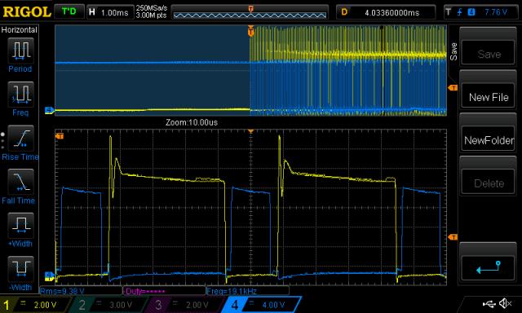Toggle active channel 4 at 4.00 V
This screenshot has height=313, width=522.
(262, 305)
